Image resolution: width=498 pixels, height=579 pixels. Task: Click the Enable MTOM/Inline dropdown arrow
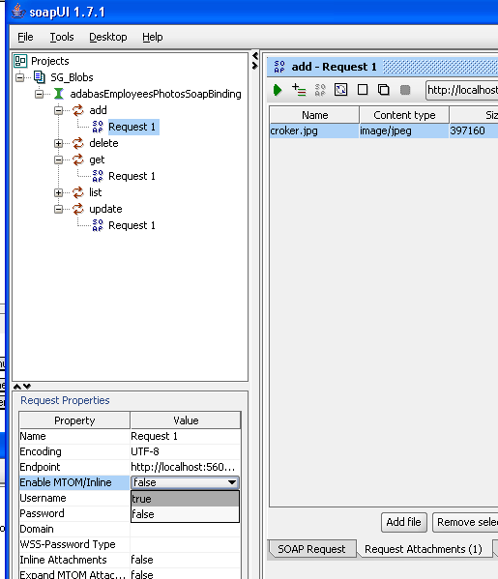tap(232, 482)
